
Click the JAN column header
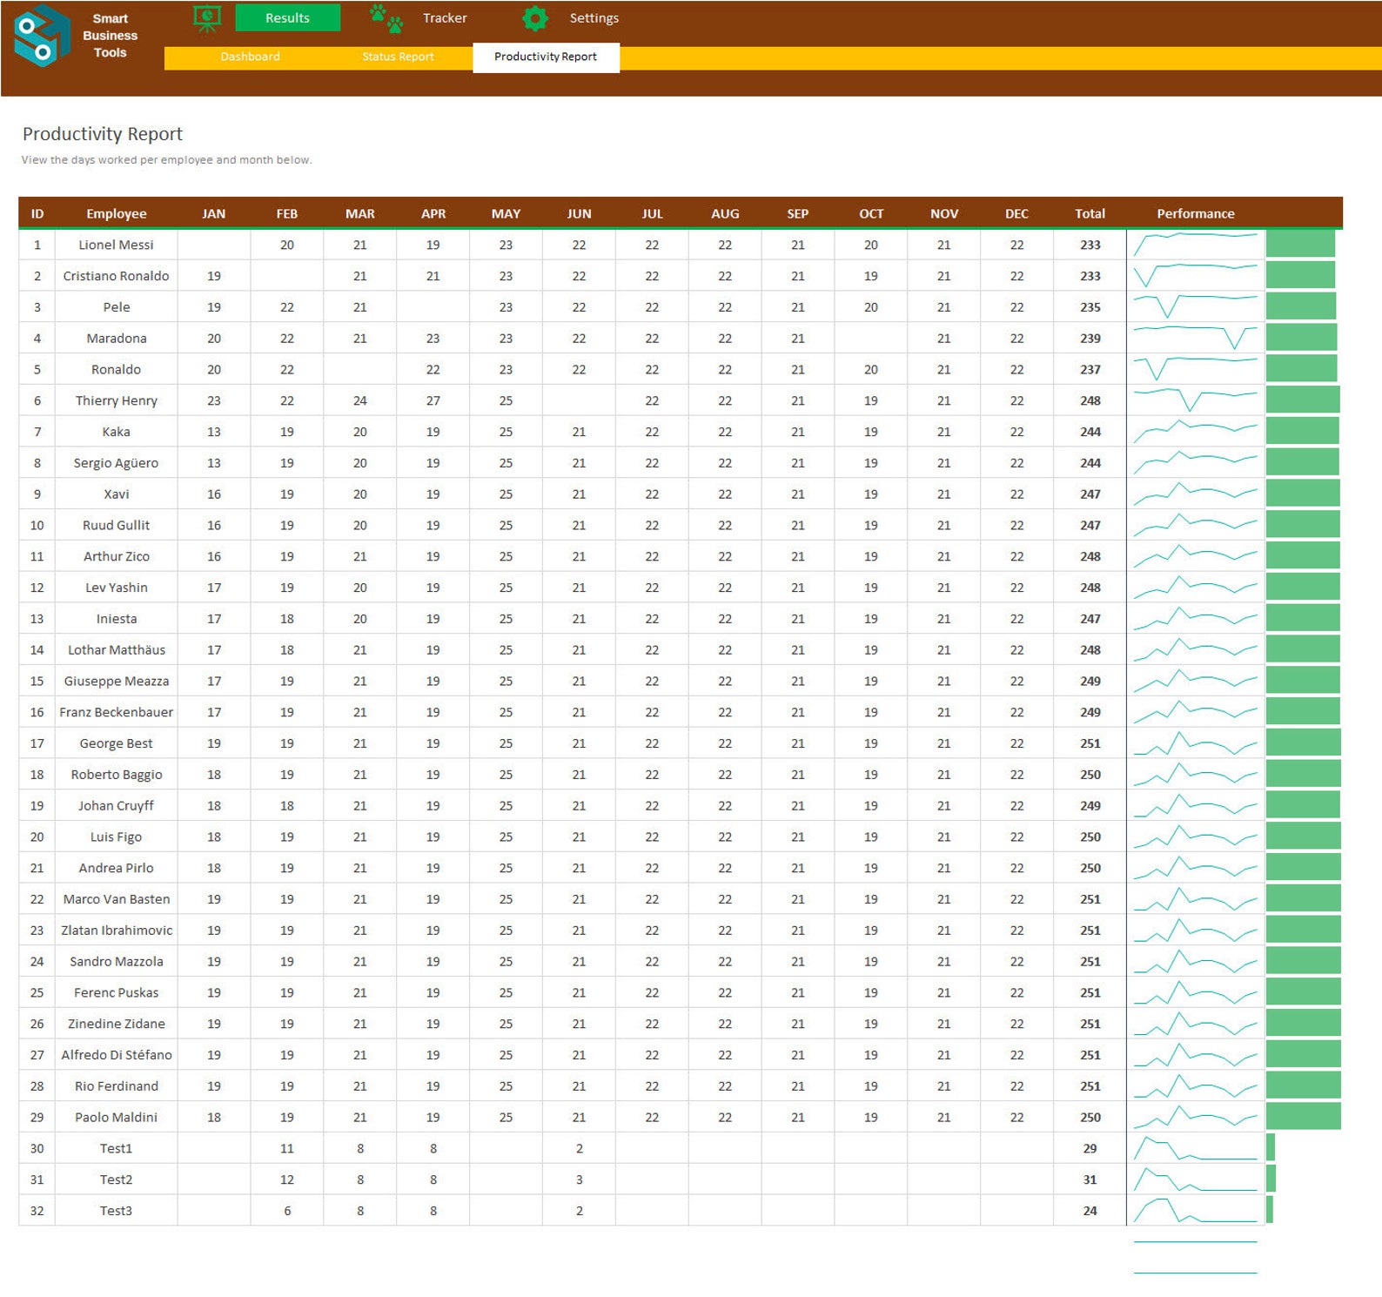[213, 213]
